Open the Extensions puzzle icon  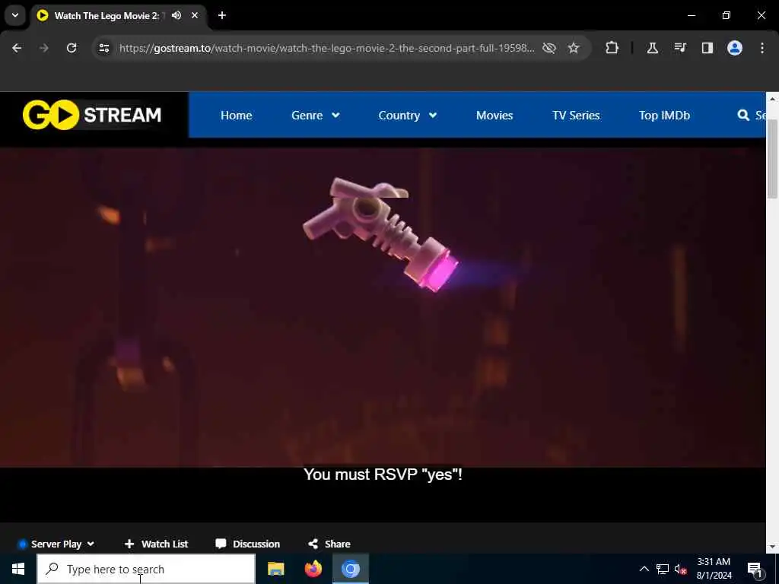[612, 48]
